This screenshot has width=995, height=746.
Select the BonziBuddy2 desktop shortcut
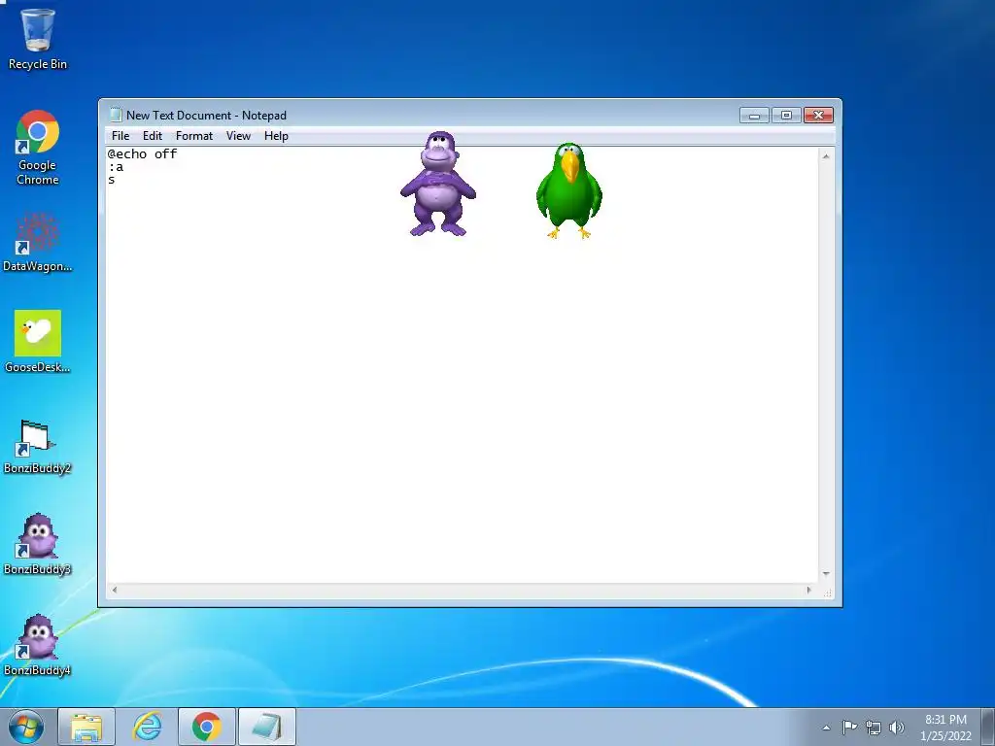pos(38,447)
